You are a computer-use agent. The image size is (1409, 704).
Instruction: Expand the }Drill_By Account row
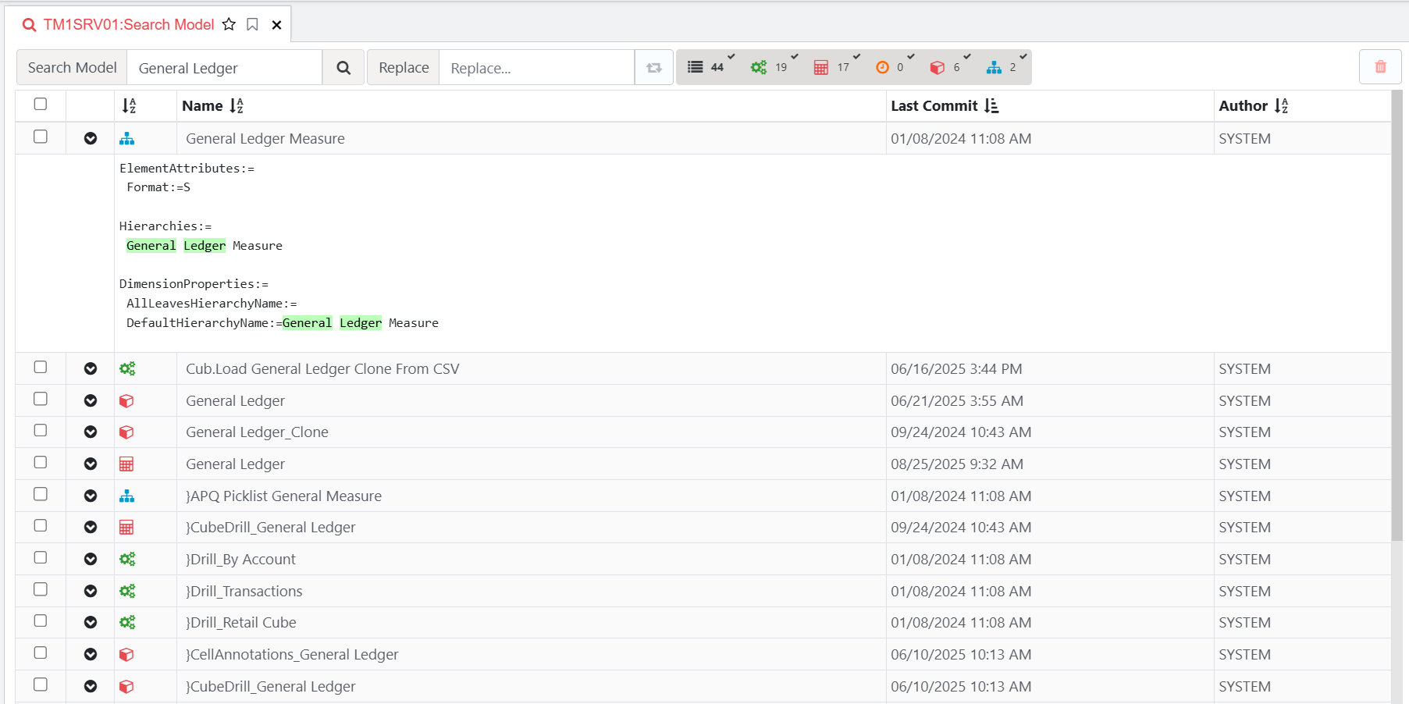(x=91, y=559)
